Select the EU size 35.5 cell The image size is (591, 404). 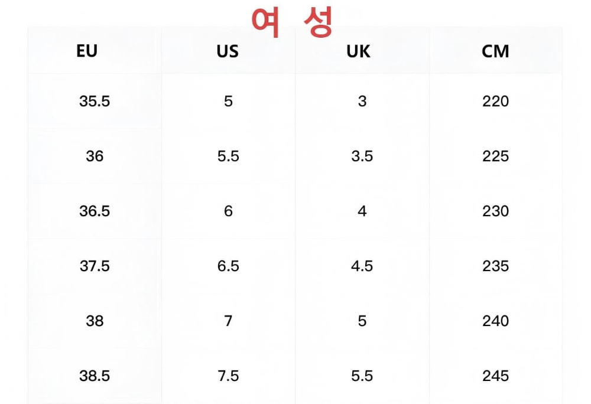(95, 101)
